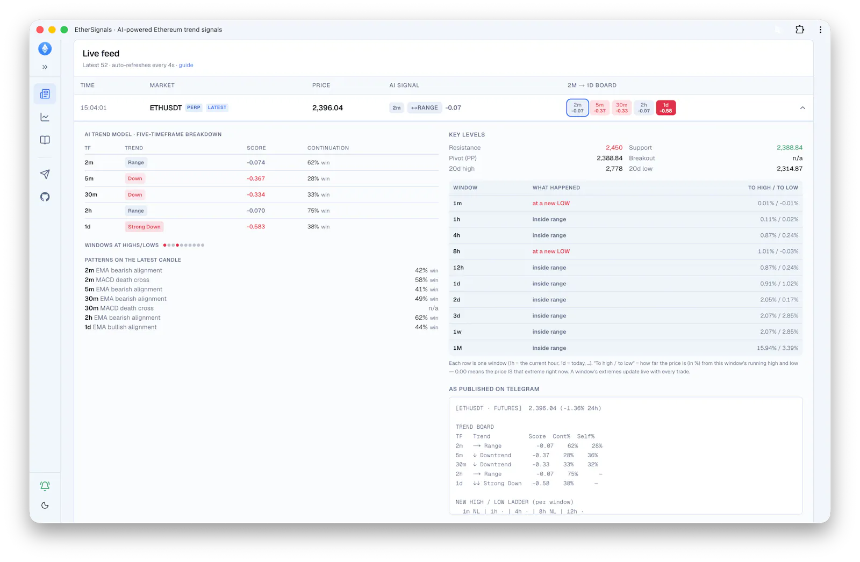Select the 2m chip on the board
Viewport: 860px width, 562px height.
click(578, 108)
